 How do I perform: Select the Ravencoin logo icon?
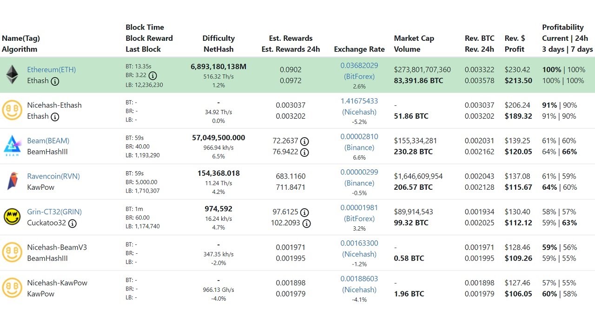(x=12, y=181)
